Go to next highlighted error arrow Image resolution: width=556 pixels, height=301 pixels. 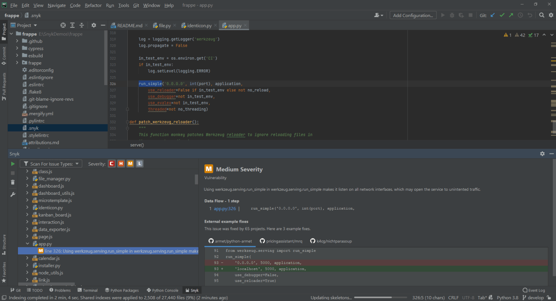[x=552, y=35]
